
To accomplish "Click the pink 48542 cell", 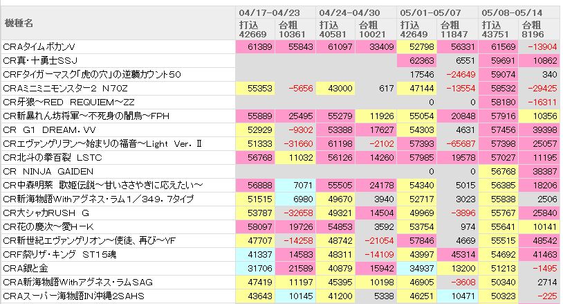I will point(539,240).
